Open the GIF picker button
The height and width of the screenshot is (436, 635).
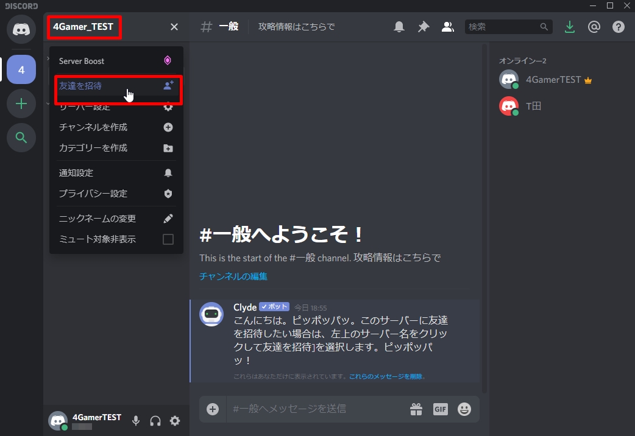coord(440,409)
